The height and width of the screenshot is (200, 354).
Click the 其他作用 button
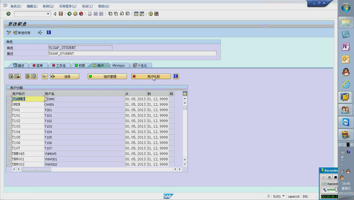pyautogui.click(x=22, y=33)
